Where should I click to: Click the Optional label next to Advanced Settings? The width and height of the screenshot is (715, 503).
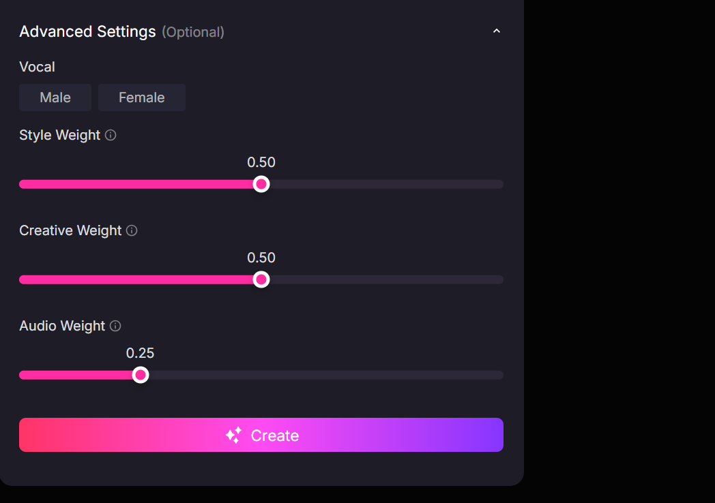pyautogui.click(x=193, y=32)
